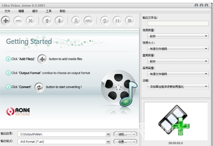Screen dimensions: 213x146
Task: Click the Convert icon in Getting Started step 3
Action: point(39,87)
